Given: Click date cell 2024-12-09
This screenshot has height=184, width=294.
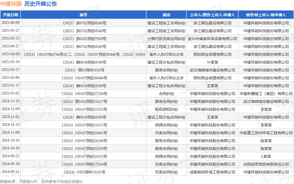Looking at the screenshot, I should [11, 109].
